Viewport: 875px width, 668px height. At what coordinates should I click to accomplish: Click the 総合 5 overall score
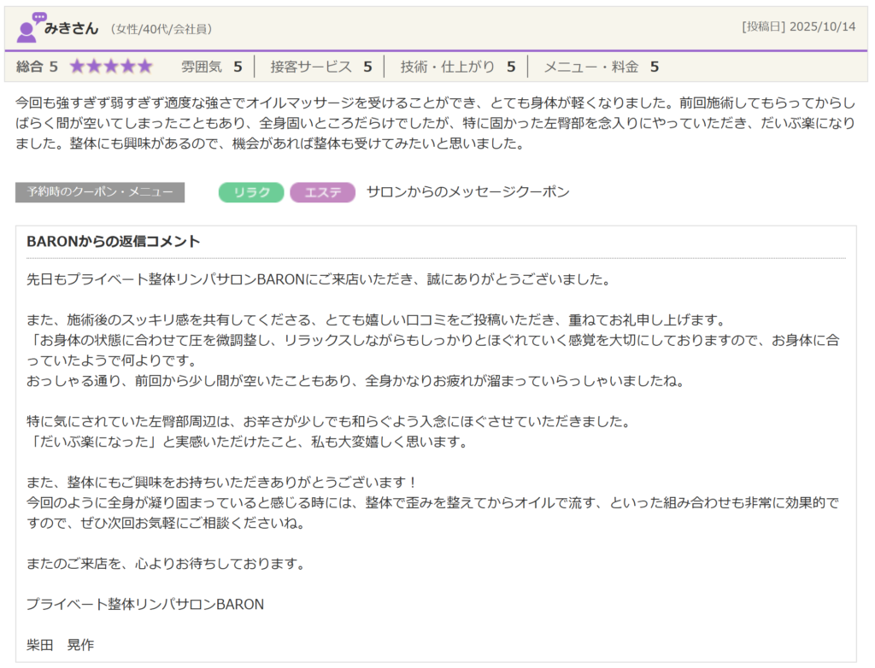pyautogui.click(x=38, y=67)
